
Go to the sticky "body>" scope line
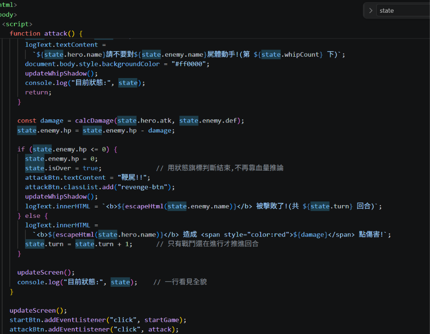(x=8, y=15)
